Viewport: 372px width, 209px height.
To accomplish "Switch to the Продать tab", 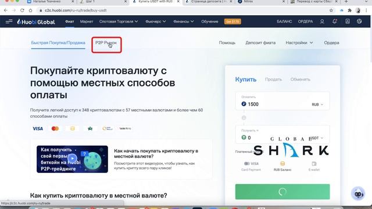I will (273, 80).
